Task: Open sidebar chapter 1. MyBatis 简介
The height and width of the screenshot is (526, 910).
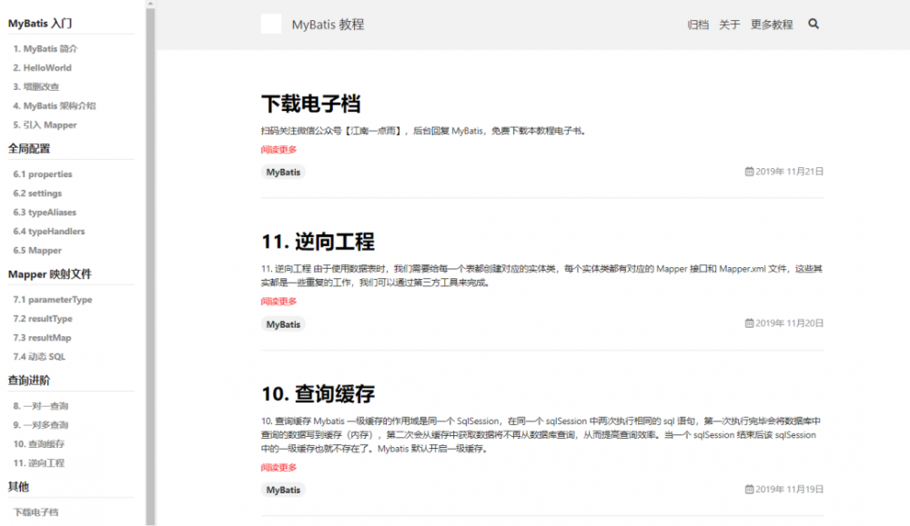Action: tap(45, 49)
